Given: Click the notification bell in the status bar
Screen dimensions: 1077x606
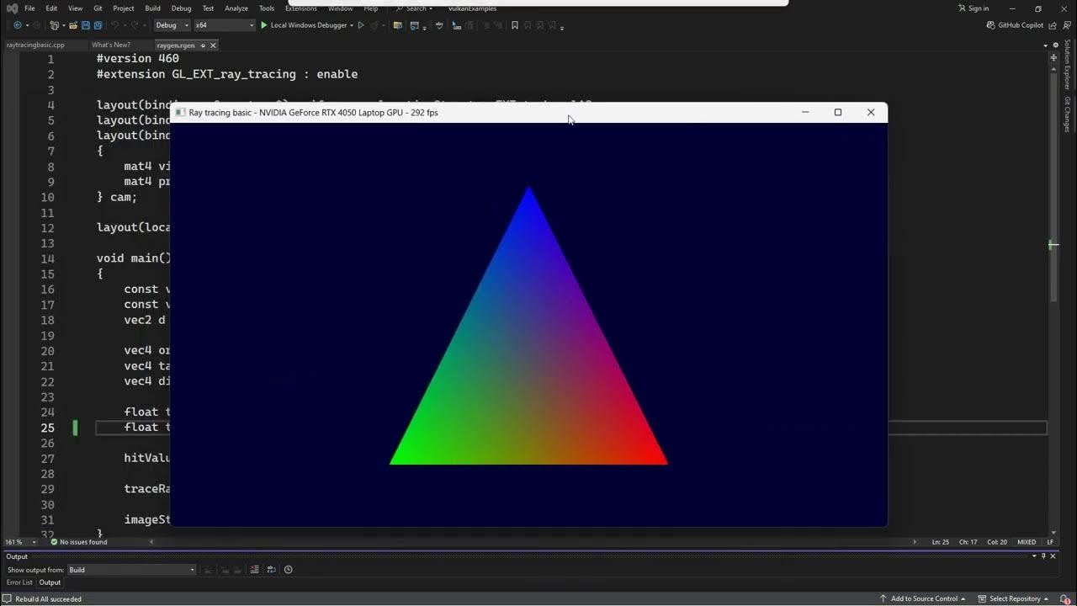Looking at the screenshot, I should coord(1064,598).
